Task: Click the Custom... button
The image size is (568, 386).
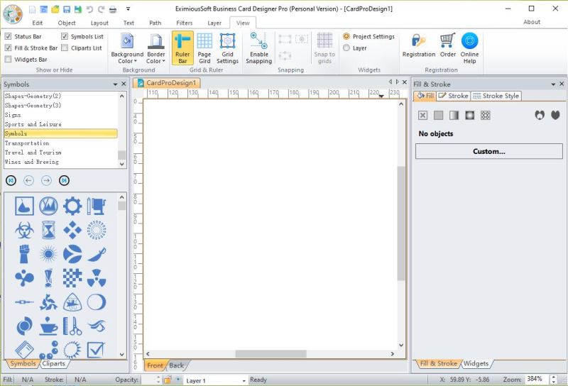Action: click(489, 151)
